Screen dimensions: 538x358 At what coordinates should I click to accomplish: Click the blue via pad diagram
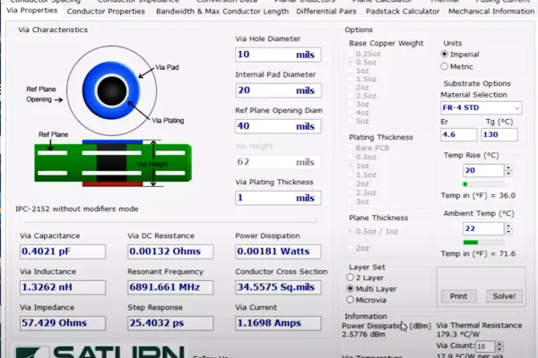click(x=111, y=90)
